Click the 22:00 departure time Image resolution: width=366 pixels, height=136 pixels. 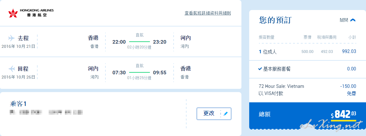(x=119, y=42)
